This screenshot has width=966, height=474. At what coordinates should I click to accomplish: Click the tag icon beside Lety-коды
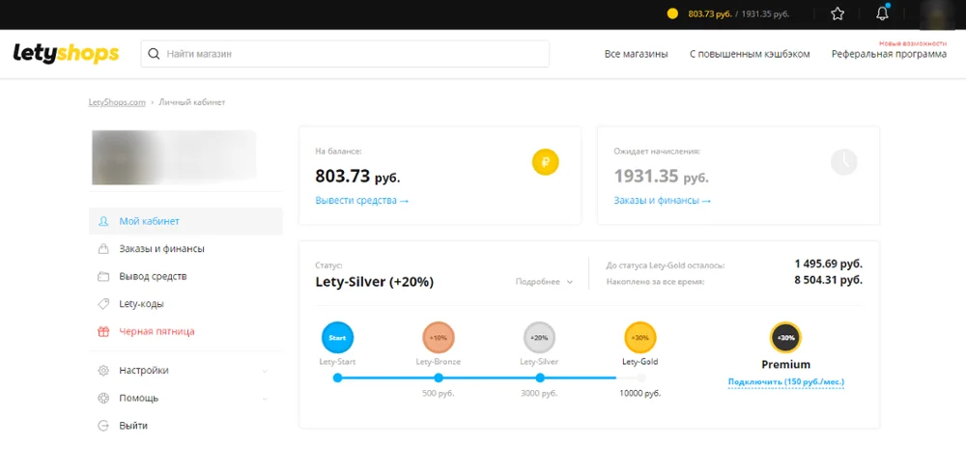pyautogui.click(x=103, y=303)
